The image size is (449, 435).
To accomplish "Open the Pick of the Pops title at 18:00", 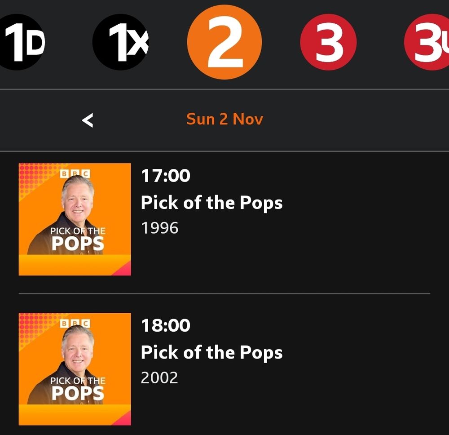I will coord(211,353).
